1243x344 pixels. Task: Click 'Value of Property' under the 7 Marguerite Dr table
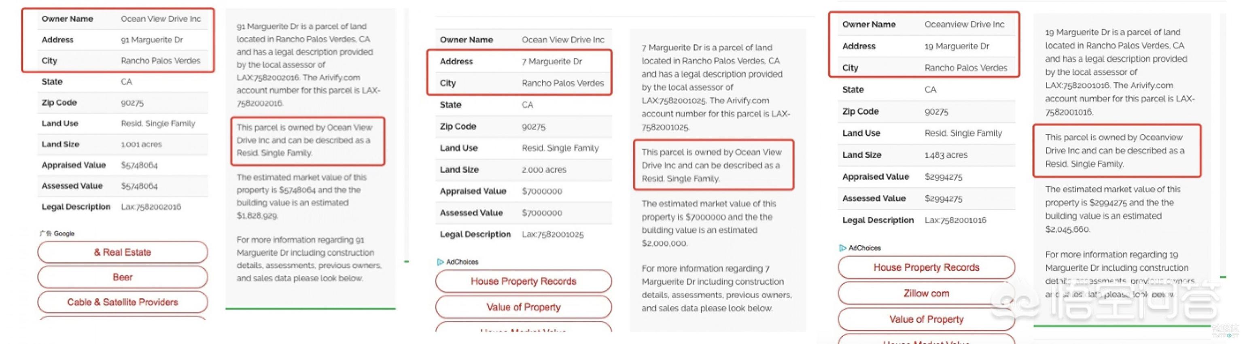(x=523, y=307)
